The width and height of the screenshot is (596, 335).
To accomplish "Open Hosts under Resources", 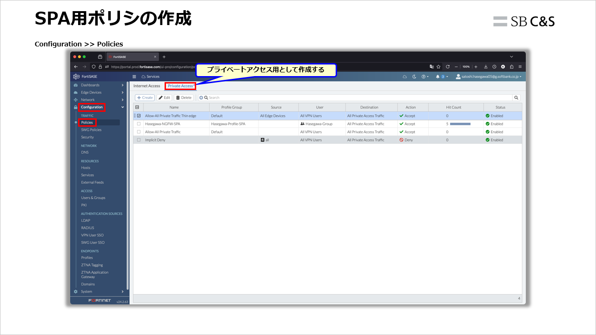I will (x=86, y=168).
